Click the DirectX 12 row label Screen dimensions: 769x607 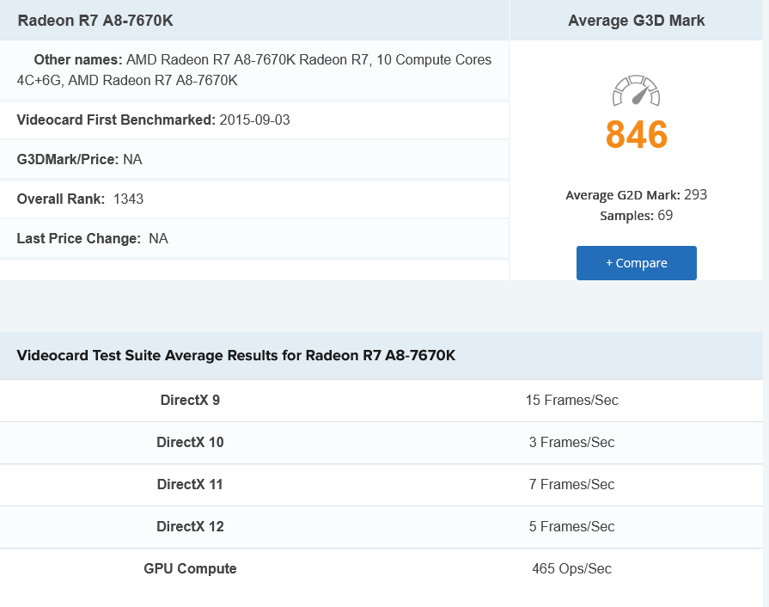190,526
